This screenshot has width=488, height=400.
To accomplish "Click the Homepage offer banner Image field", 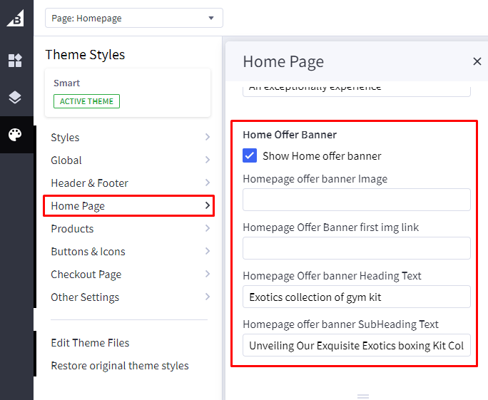I will [356, 200].
